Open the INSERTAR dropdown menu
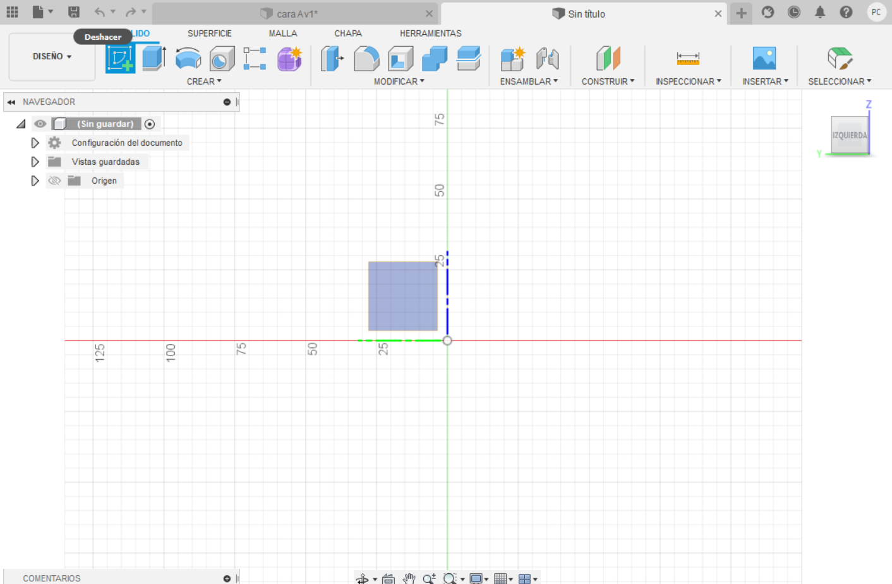 [x=765, y=81]
